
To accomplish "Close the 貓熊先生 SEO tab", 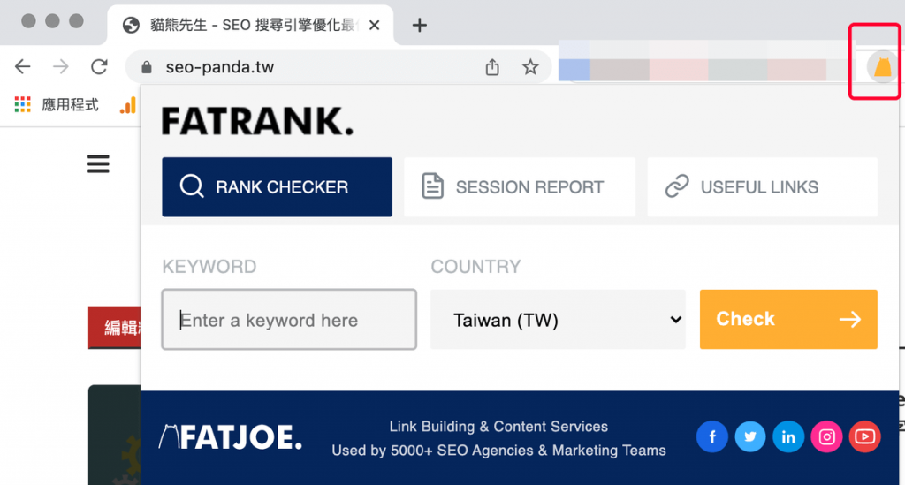I will 374,25.
